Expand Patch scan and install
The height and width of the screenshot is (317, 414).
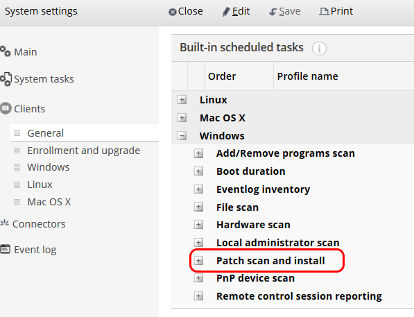pyautogui.click(x=198, y=261)
